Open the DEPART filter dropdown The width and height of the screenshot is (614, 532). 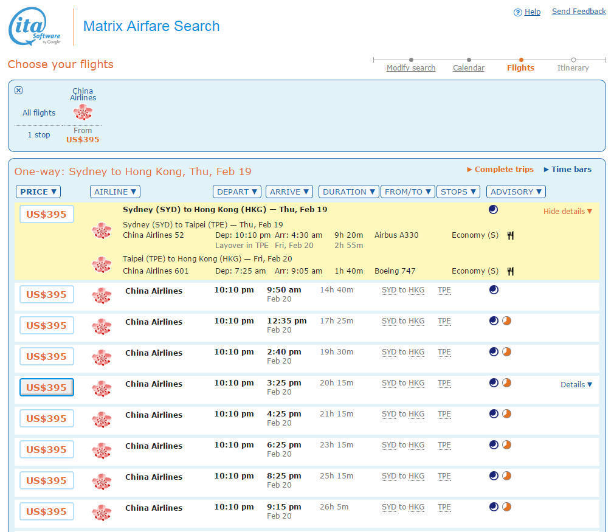click(x=237, y=192)
